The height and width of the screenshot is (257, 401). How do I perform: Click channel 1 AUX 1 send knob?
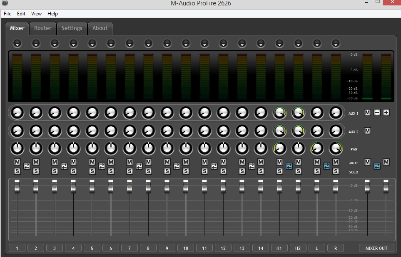17,113
